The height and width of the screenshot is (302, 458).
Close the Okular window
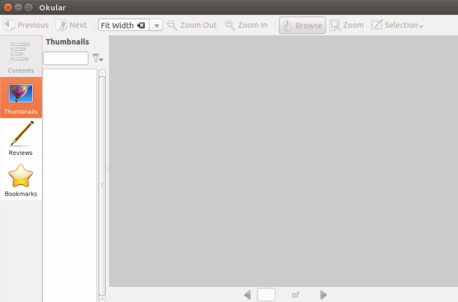pyautogui.click(x=8, y=7)
